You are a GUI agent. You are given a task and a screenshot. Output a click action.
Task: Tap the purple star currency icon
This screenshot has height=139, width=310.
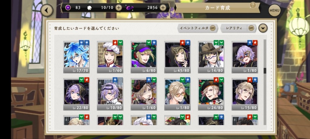pos(68,8)
